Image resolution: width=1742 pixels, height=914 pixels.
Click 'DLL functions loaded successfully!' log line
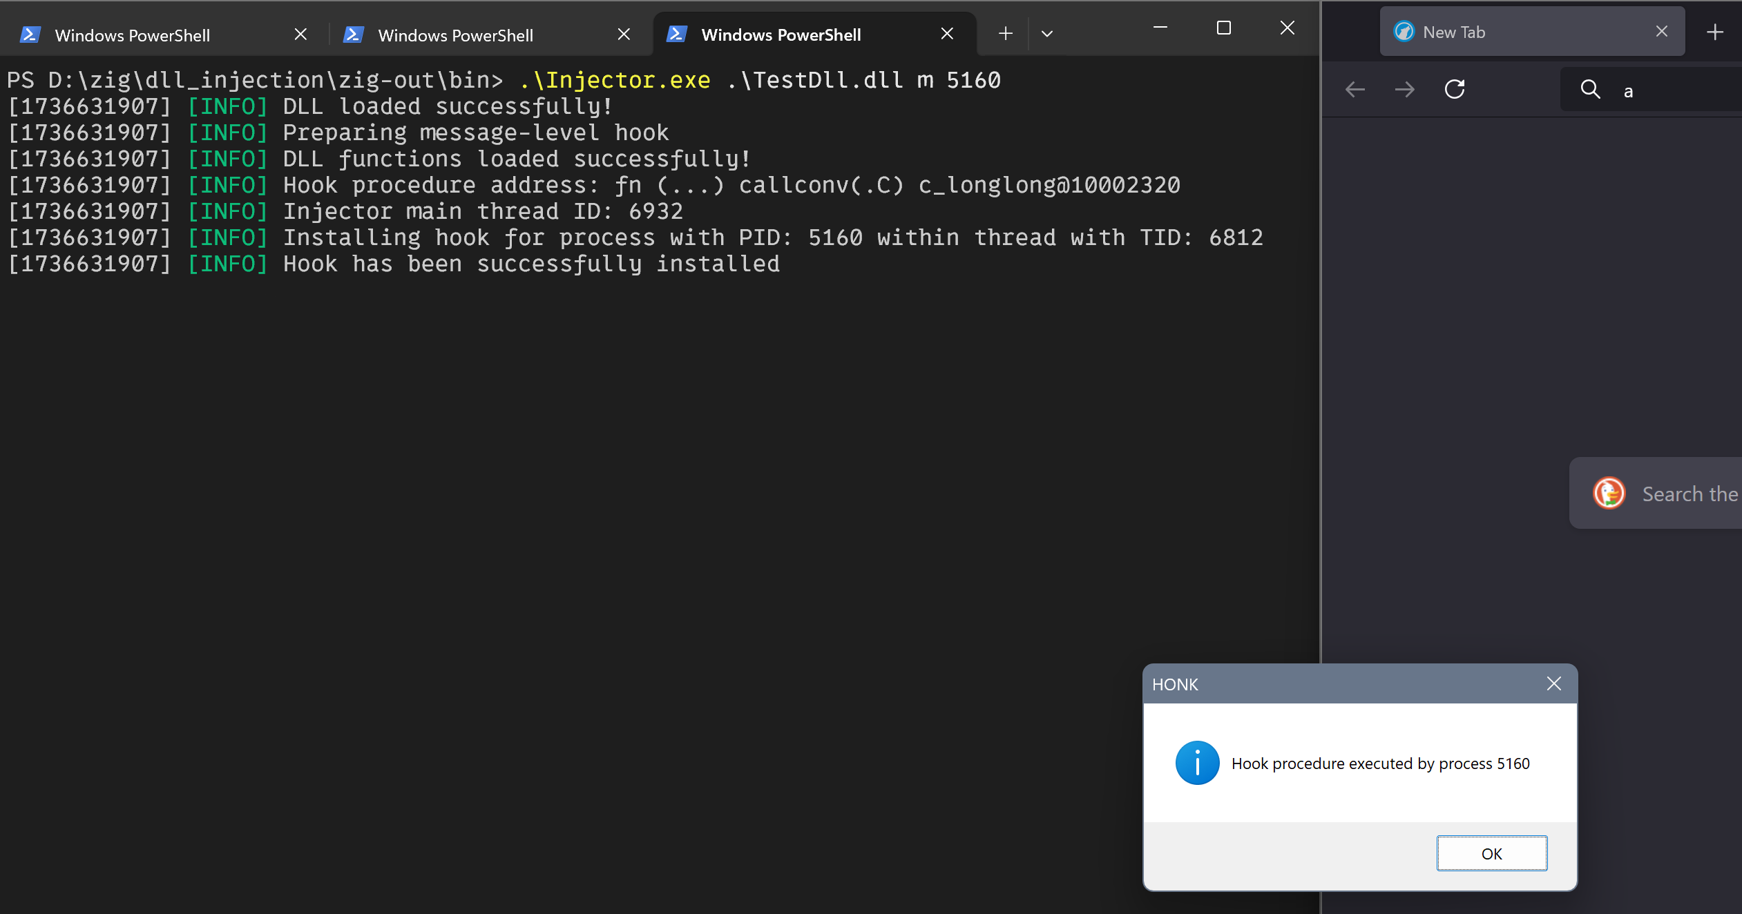pos(517,159)
